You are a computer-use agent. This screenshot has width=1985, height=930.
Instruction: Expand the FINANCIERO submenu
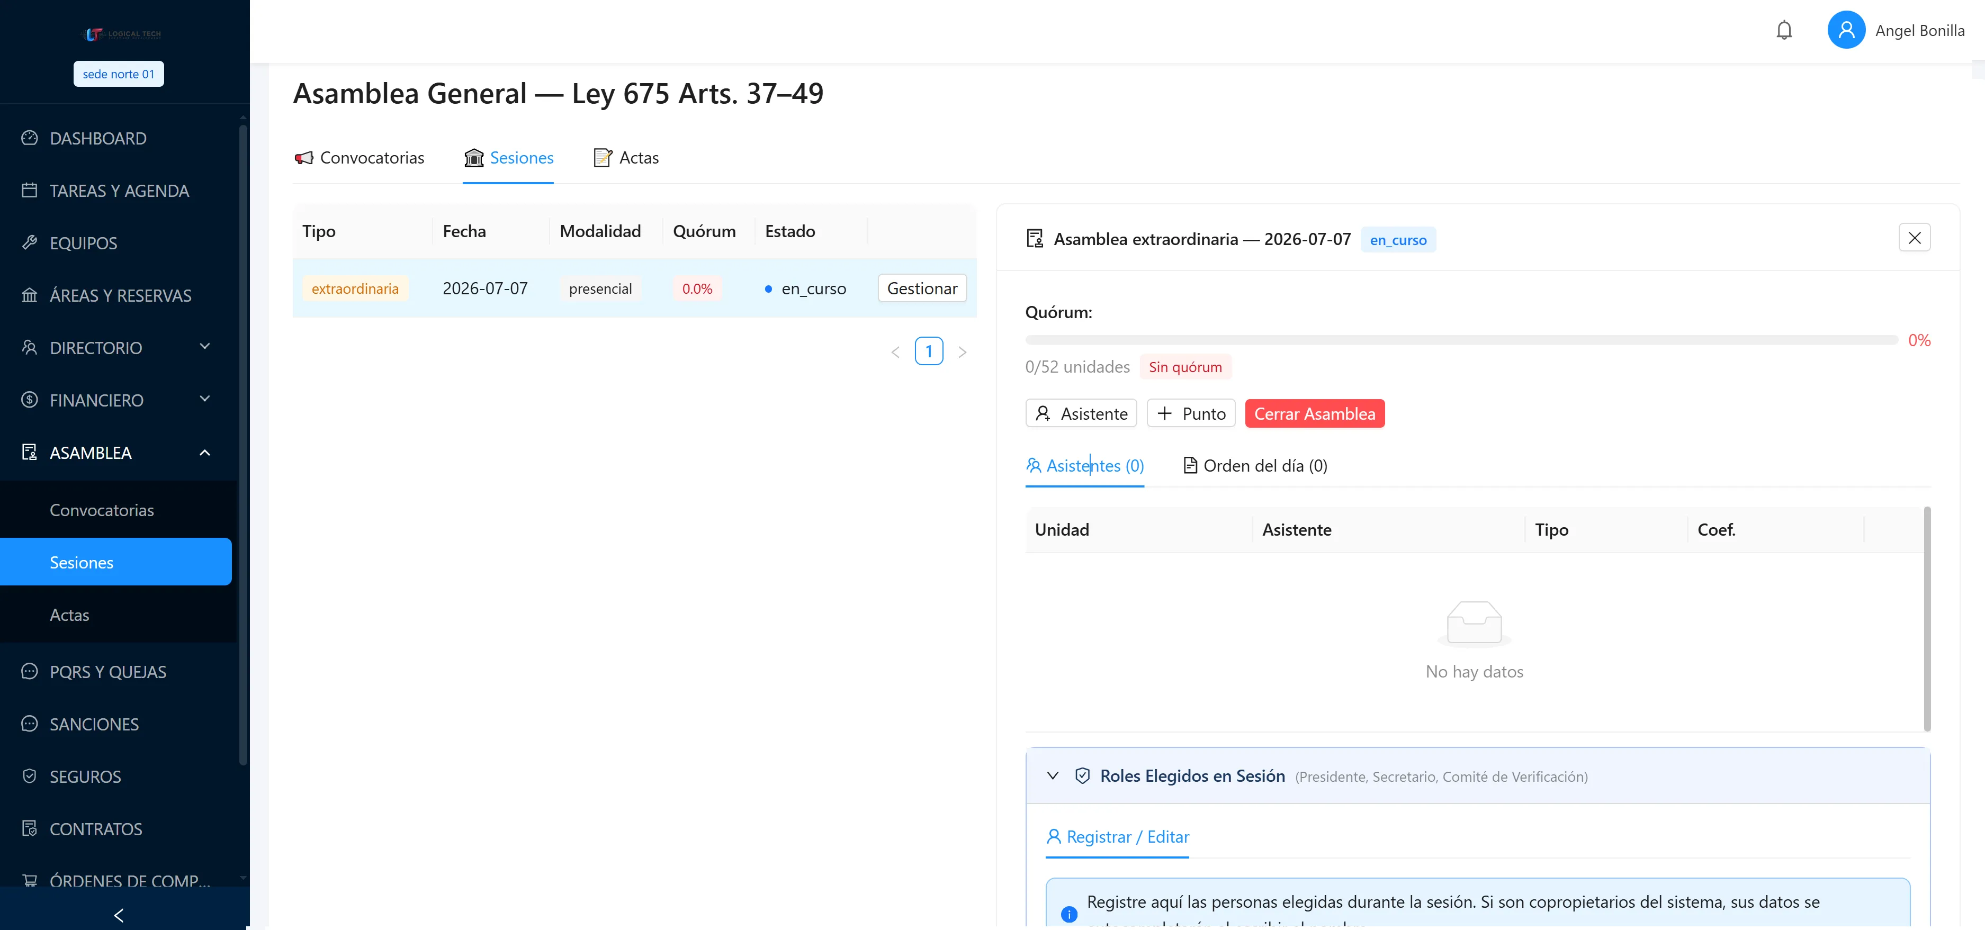click(115, 401)
